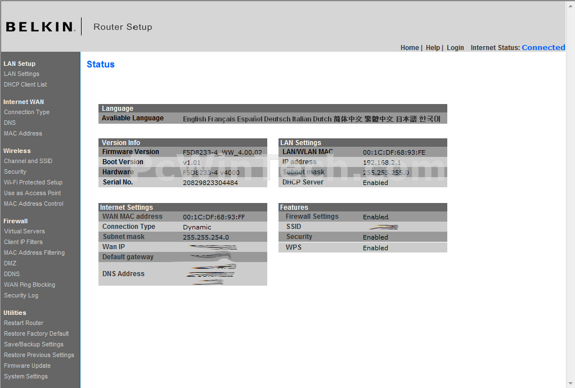575x388 pixels.
Task: Select Restore Factory Default
Action: tap(37, 333)
